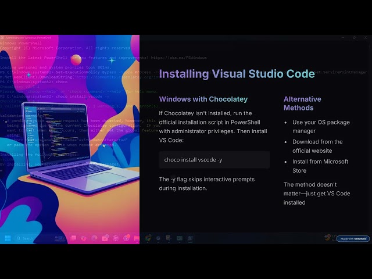Select the PowerShell icon in the taskbar
The image size is (372, 279).
click(190, 238)
